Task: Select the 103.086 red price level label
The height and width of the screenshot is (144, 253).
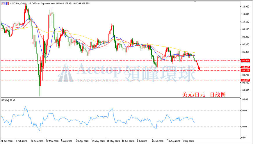Action: (245, 80)
